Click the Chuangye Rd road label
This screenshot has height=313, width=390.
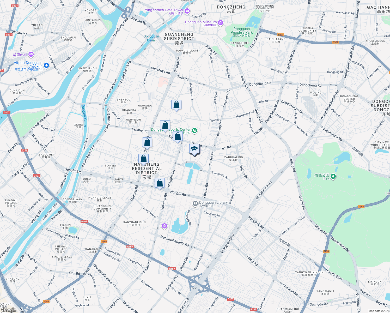160,70
